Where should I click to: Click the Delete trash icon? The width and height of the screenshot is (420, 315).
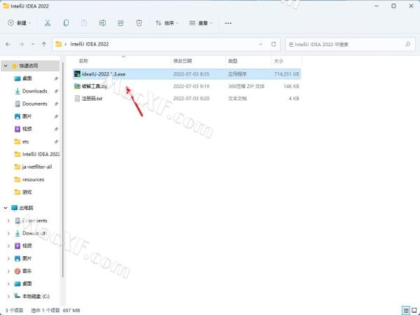pyautogui.click(x=139, y=23)
